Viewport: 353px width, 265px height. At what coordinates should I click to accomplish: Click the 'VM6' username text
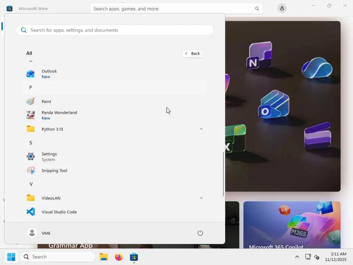pos(46,233)
